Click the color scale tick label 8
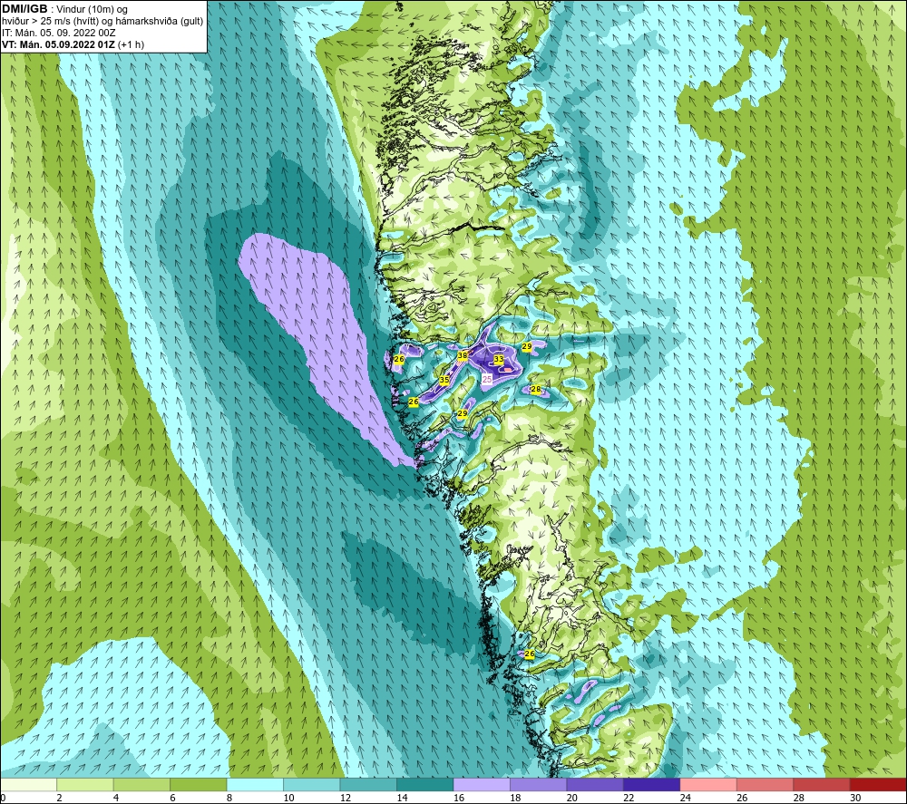 pyautogui.click(x=229, y=798)
